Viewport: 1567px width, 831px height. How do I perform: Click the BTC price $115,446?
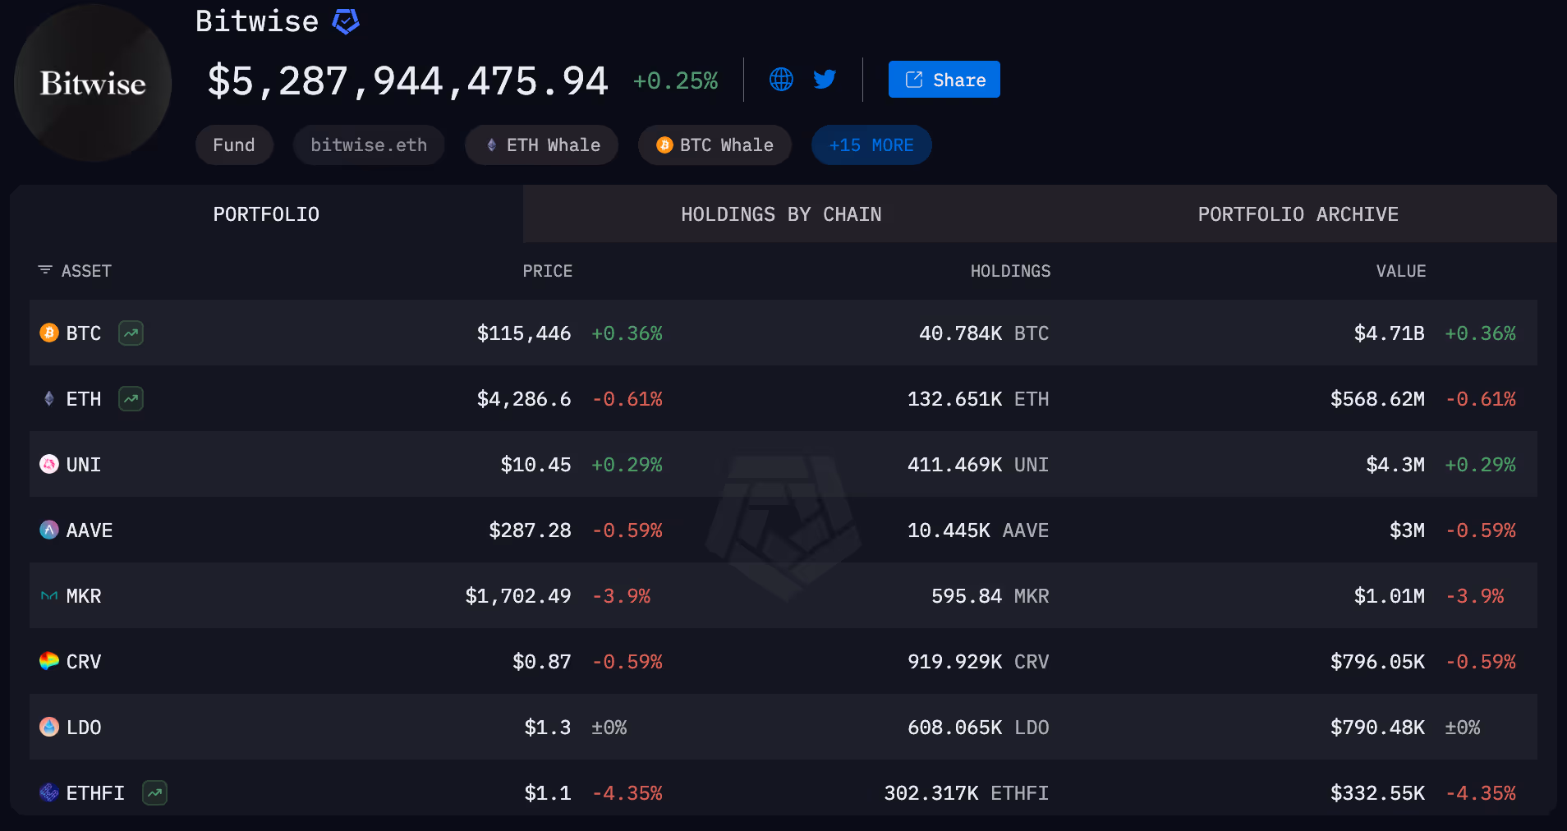pyautogui.click(x=524, y=333)
